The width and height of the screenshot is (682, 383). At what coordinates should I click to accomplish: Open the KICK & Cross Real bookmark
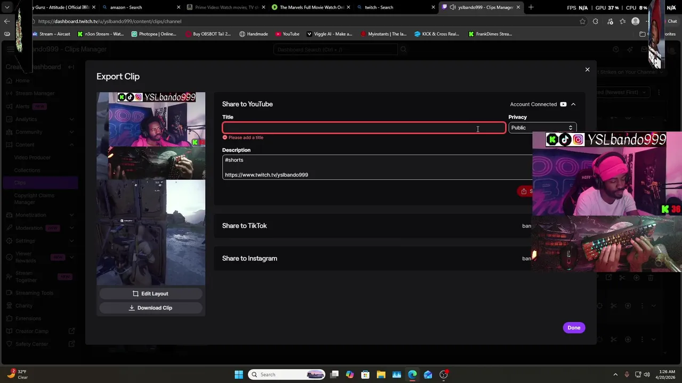436,34
